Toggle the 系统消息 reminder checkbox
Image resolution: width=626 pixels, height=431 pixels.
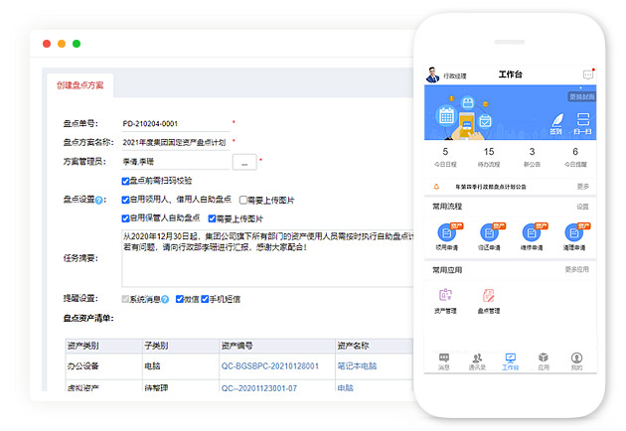tap(125, 299)
